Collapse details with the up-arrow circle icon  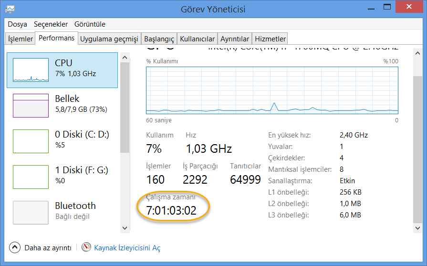point(15,247)
